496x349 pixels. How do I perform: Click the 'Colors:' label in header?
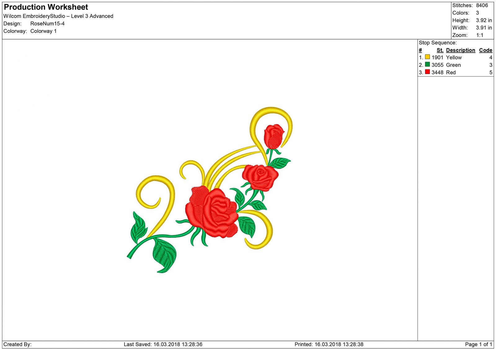coord(461,13)
